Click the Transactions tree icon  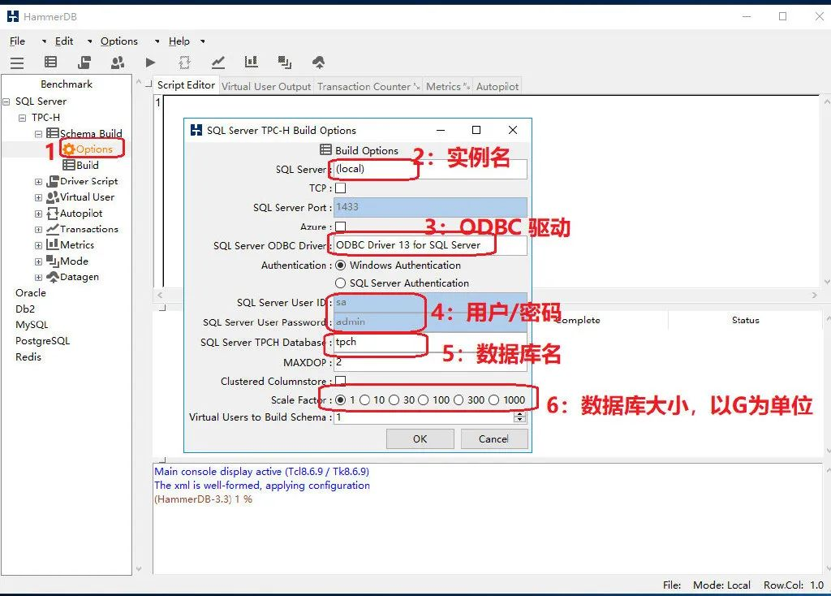tap(53, 229)
